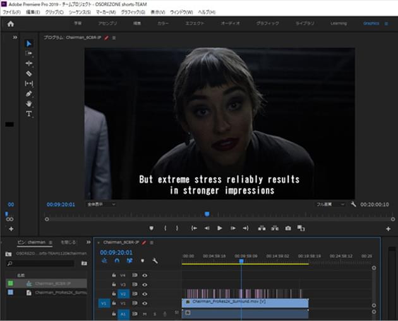Select the Pen tool
Screen dimensions: 398x321
click(29, 93)
